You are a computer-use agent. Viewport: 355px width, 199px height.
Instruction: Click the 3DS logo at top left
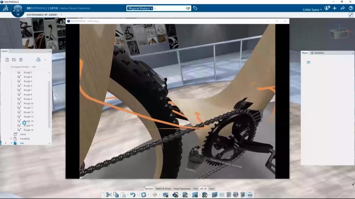click(x=6, y=8)
